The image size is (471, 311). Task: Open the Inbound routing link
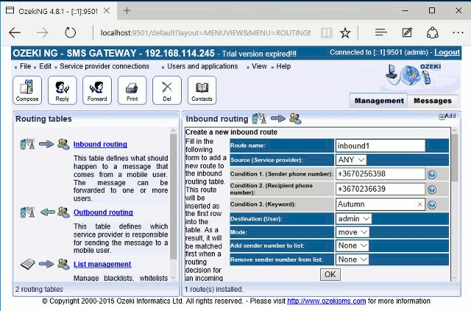click(x=100, y=144)
